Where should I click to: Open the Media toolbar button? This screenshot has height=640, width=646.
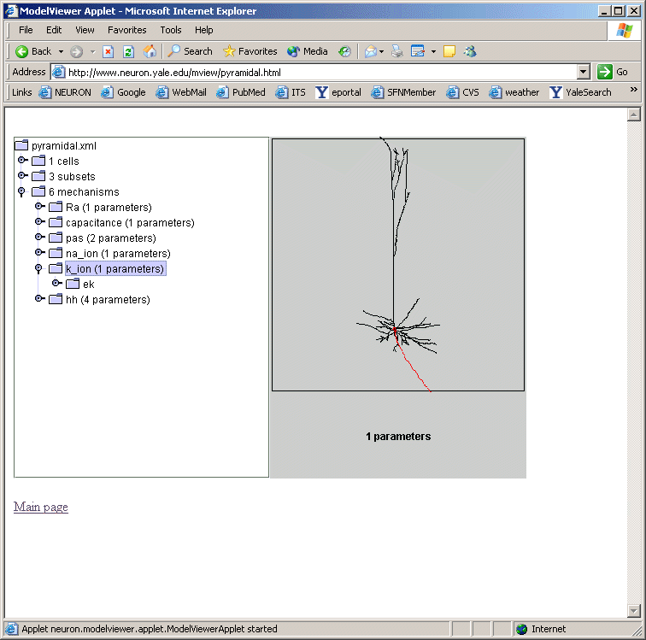[307, 51]
